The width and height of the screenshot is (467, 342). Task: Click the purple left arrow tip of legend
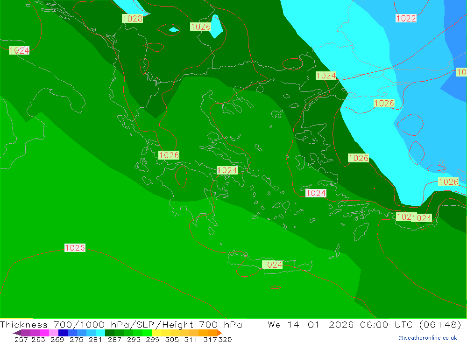click(17, 333)
